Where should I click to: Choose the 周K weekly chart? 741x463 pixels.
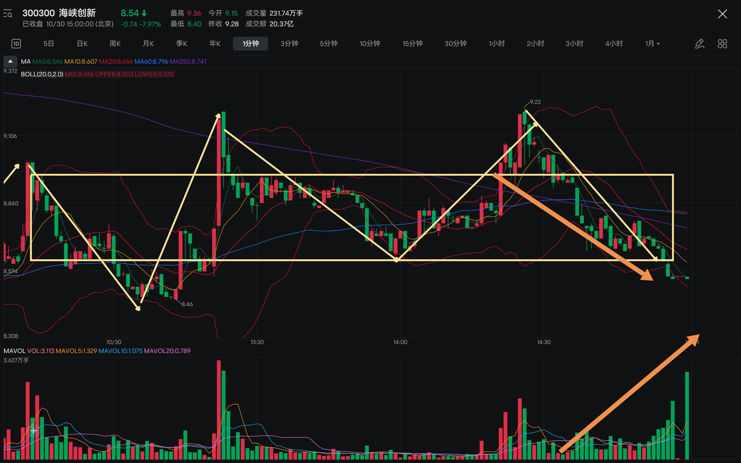115,44
